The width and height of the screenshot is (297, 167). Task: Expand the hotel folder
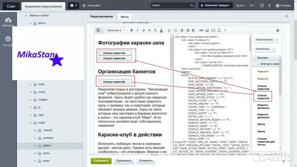tap(31, 85)
